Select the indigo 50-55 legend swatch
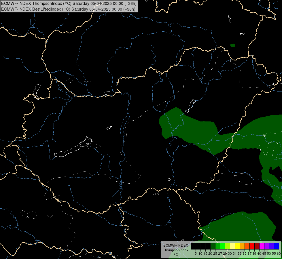Viewport: 282px width, 259px height. coord(272,246)
